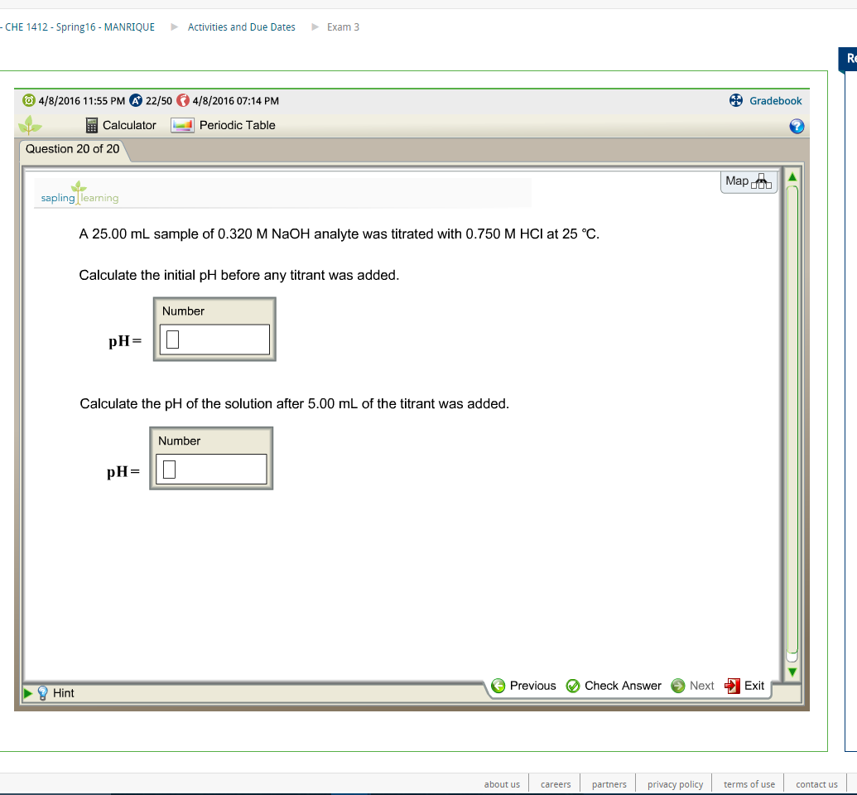Open the contact us footer link
This screenshot has width=857, height=795.
pos(816,784)
